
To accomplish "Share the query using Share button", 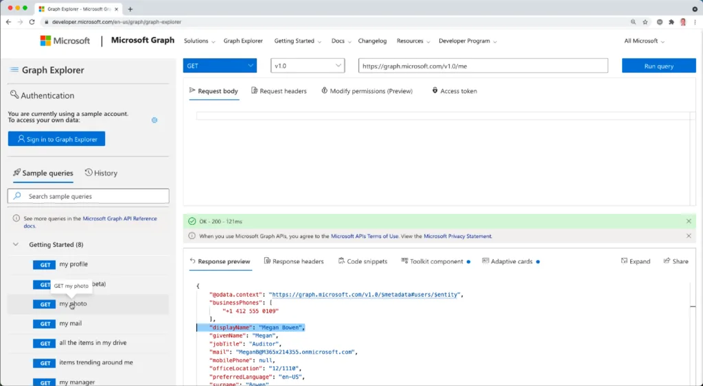I will [676, 261].
